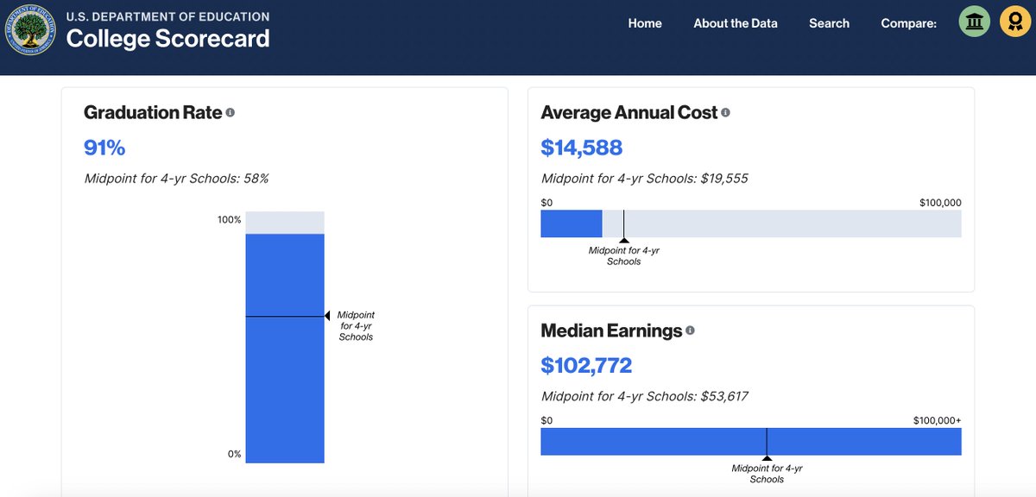Image resolution: width=1036 pixels, height=497 pixels.
Task: Open About the Data page
Action: tap(736, 23)
